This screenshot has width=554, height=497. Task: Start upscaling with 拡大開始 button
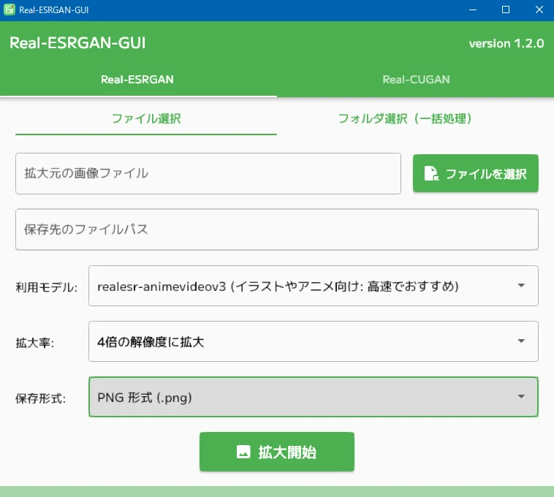tap(277, 452)
